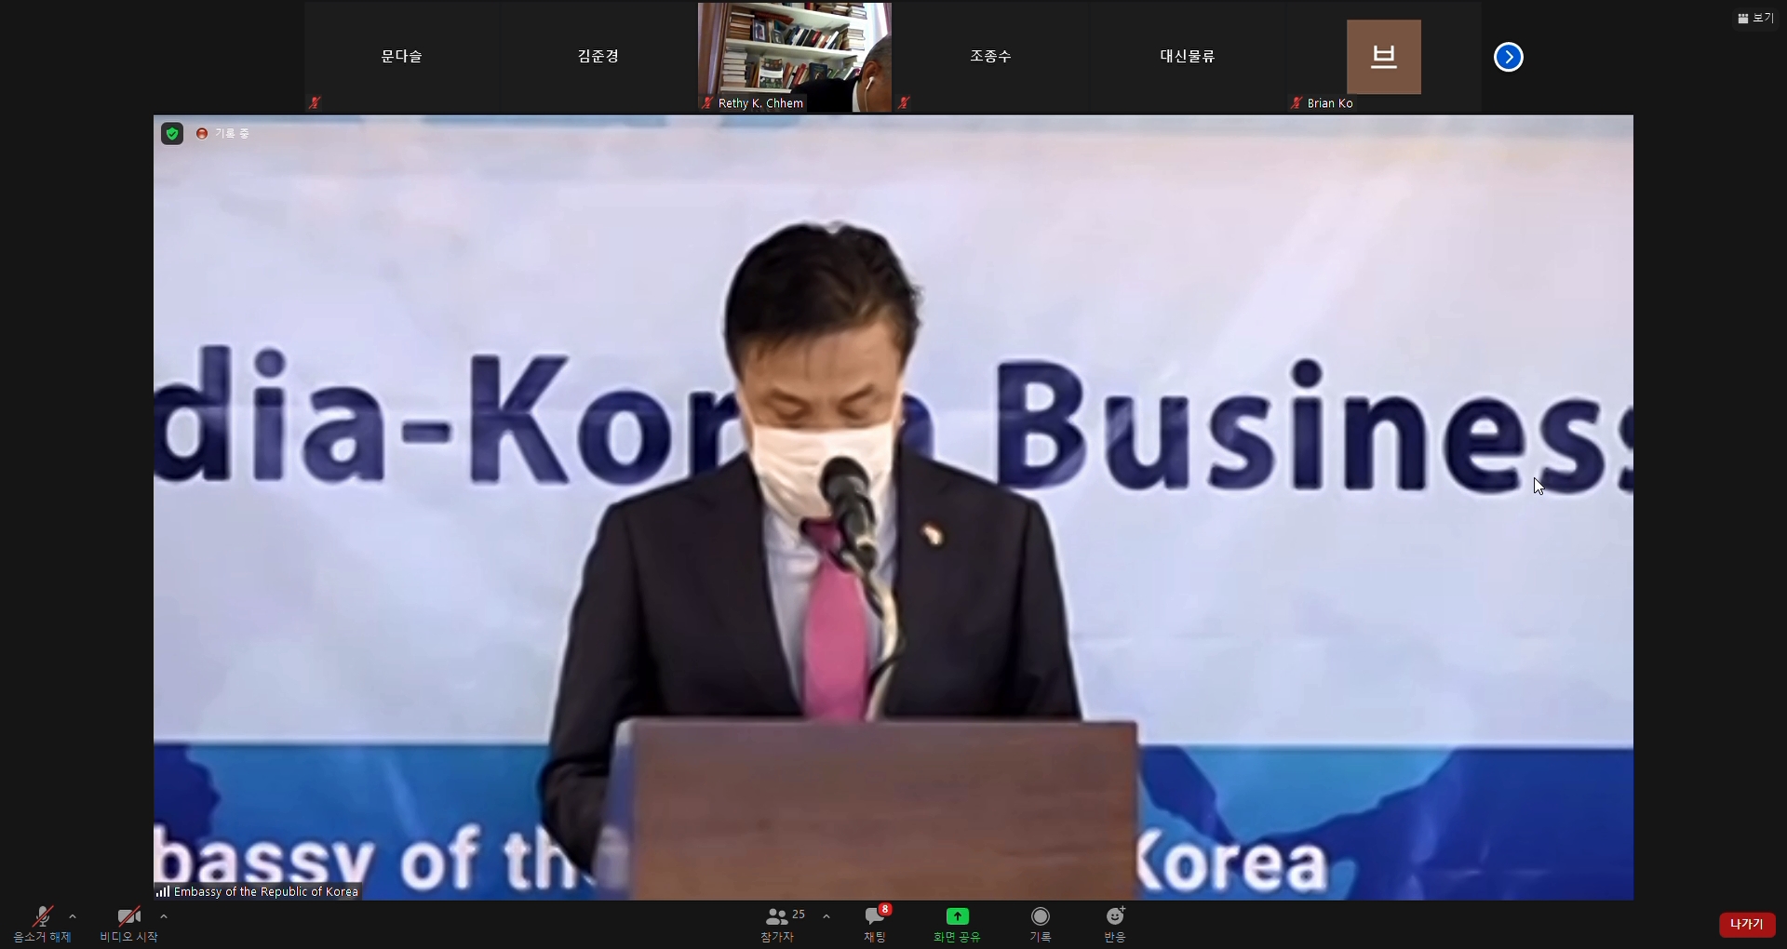Unmute microphone with 음소거 해제 button
The width and height of the screenshot is (1787, 949).
[x=42, y=924]
